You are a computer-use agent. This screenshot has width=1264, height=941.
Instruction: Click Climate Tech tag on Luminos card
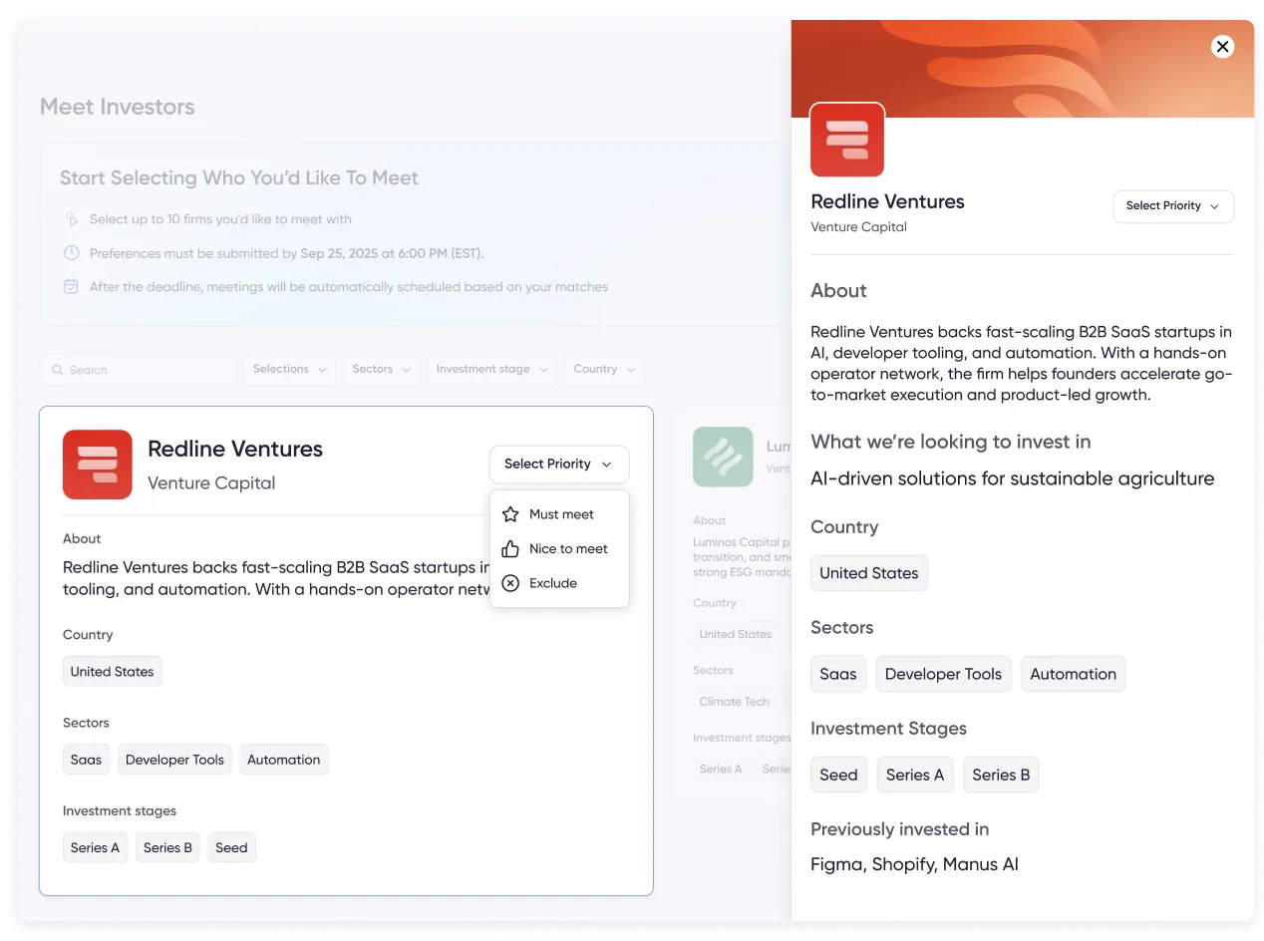(735, 702)
